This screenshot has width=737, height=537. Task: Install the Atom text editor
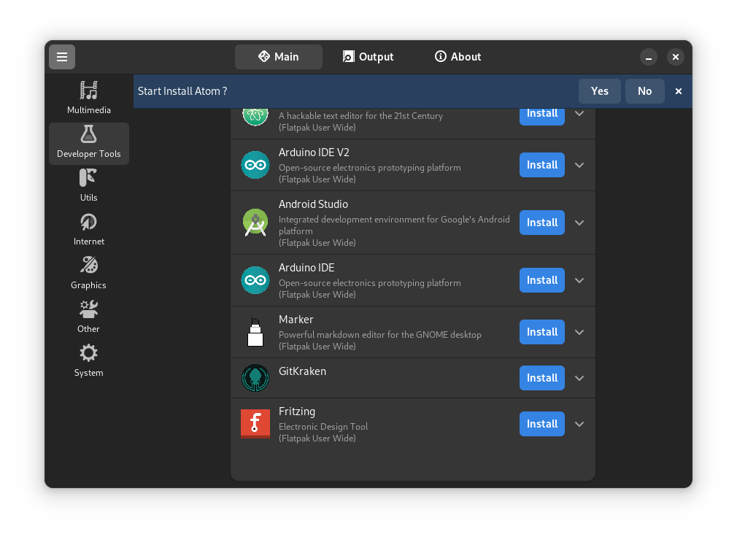(x=542, y=117)
